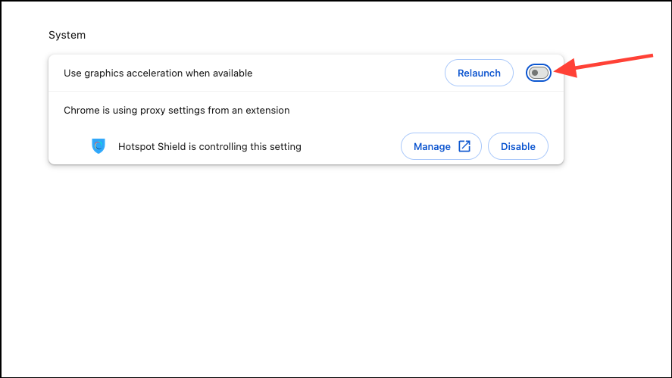Screen dimensions: 672x378
Task: Click the word 'Hotspot' in the extension name
Action: (136, 146)
